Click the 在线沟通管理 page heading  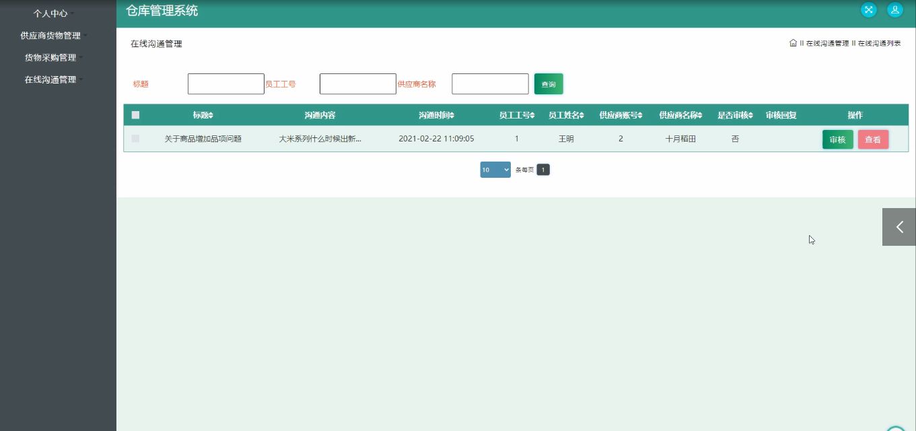pos(156,44)
